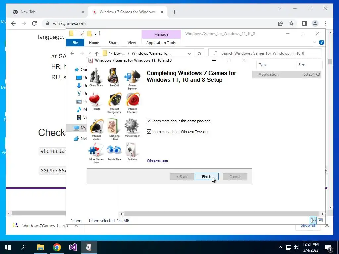Select Network in Explorer navigation pane
This screenshot has height=254, width=339.
(x=80, y=139)
